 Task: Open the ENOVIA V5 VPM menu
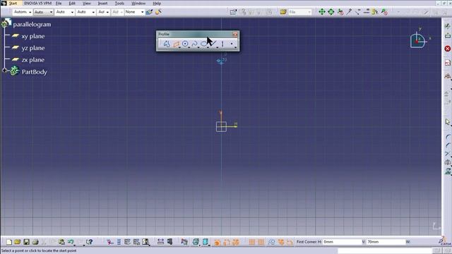[x=37, y=4]
